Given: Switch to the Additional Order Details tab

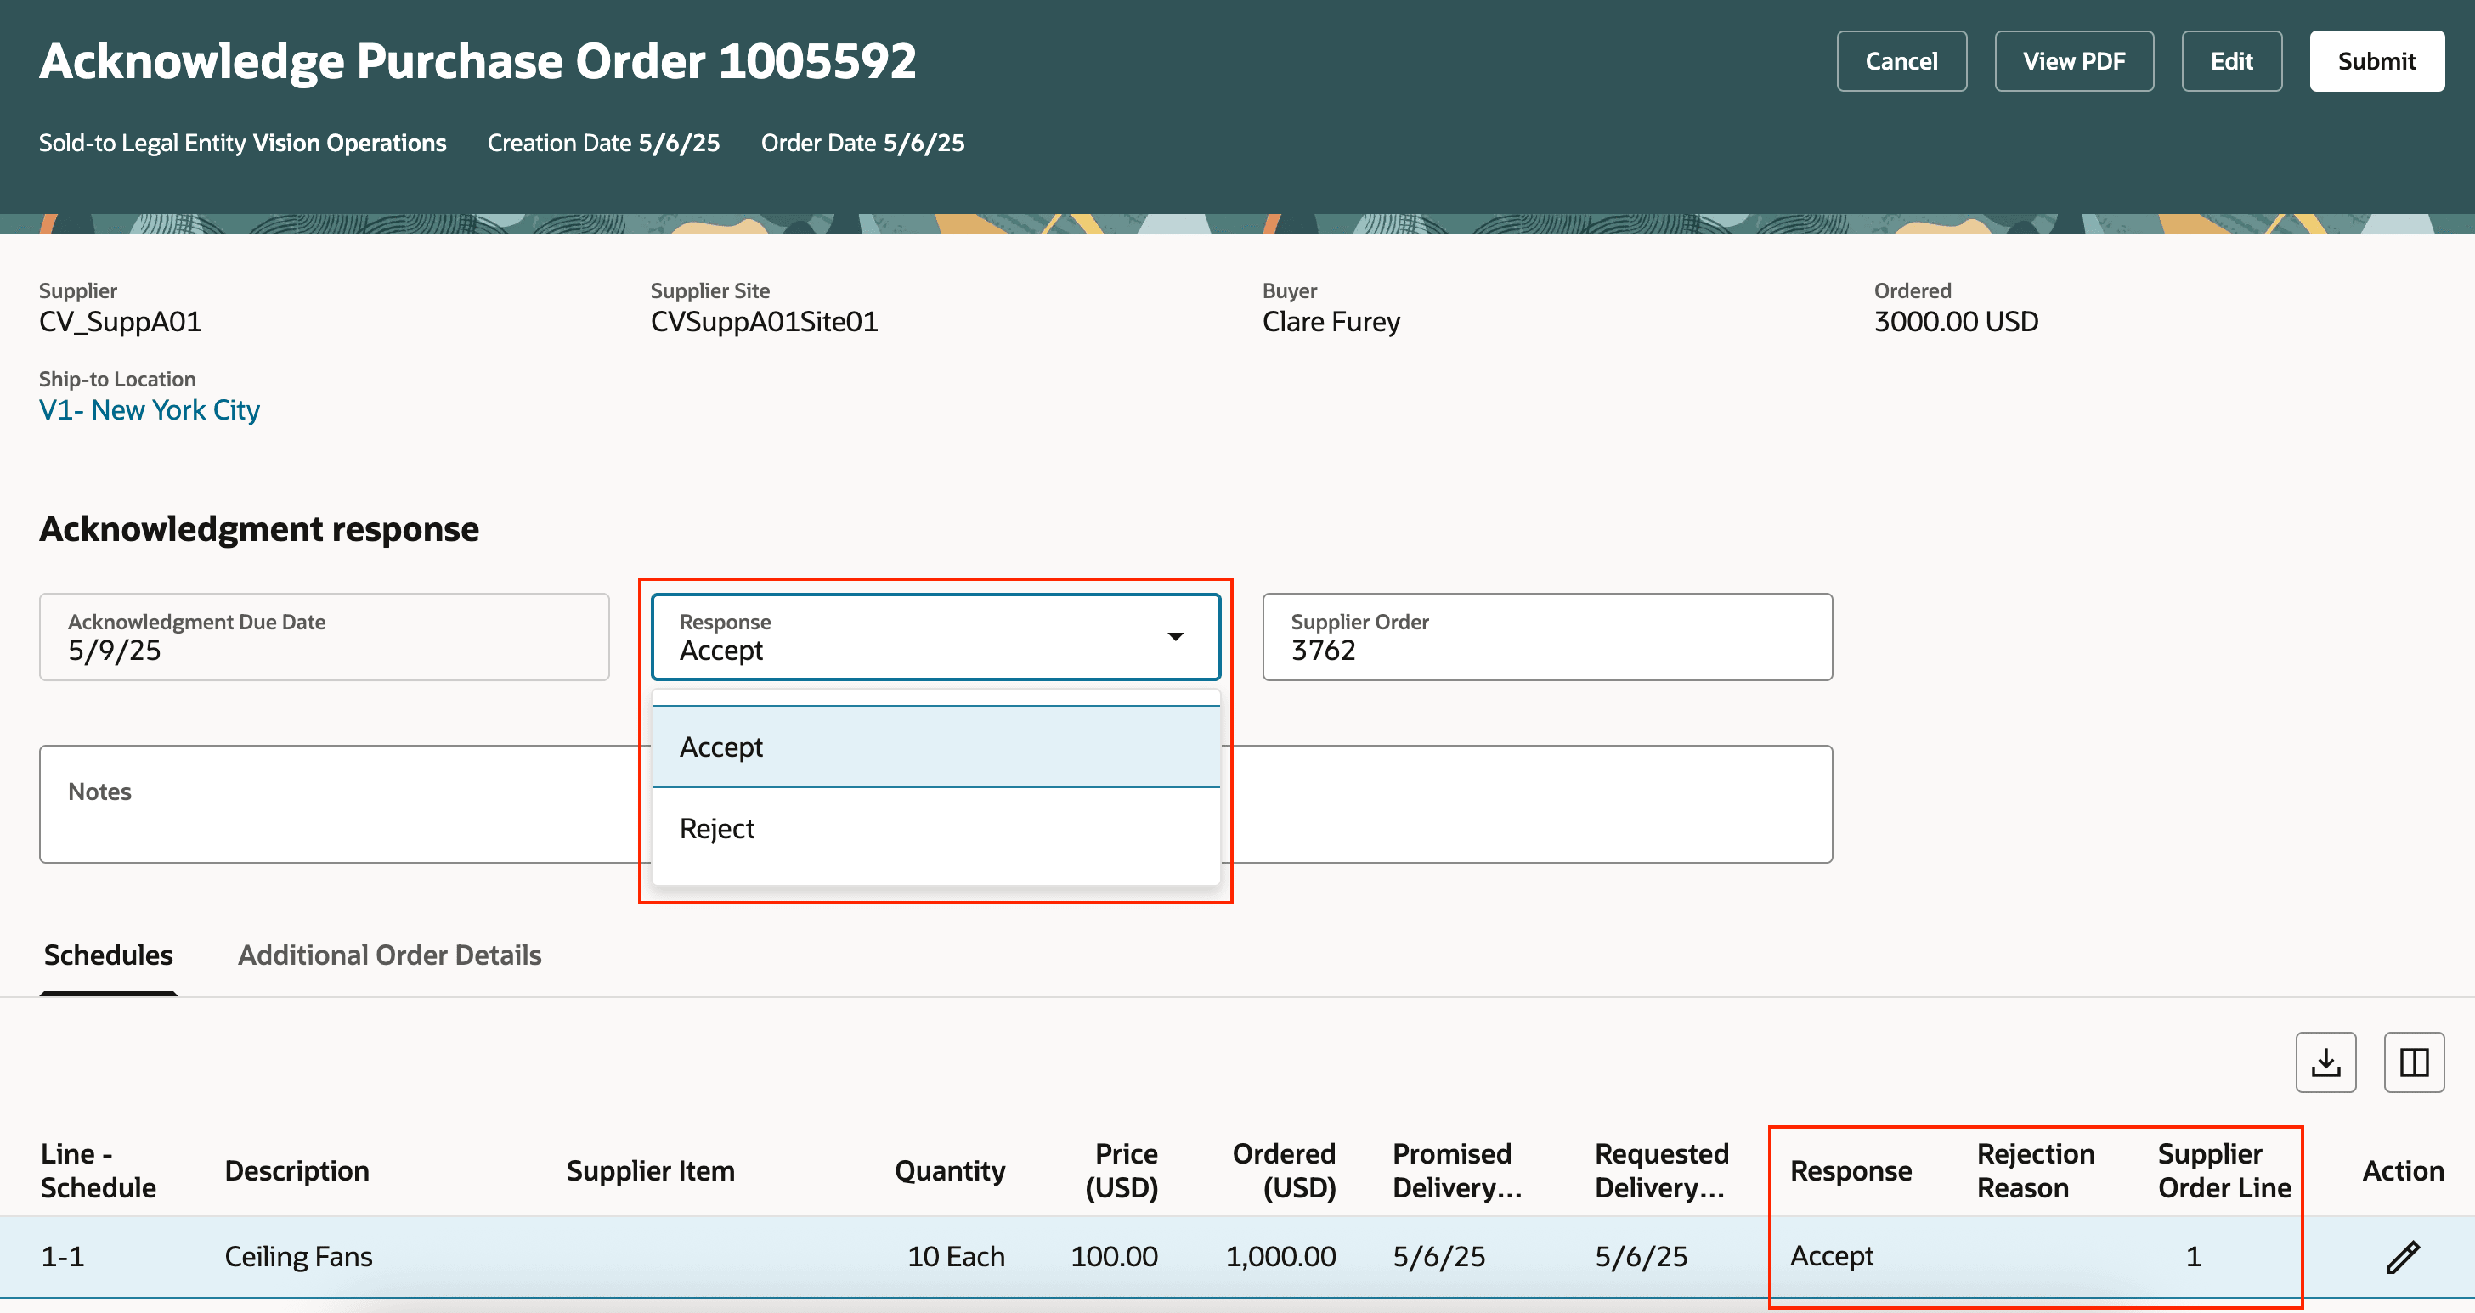Looking at the screenshot, I should coord(389,955).
